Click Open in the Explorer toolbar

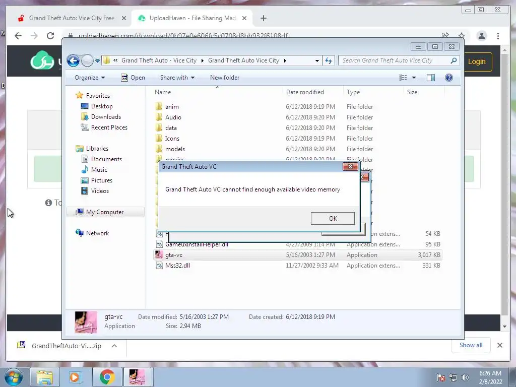(133, 78)
